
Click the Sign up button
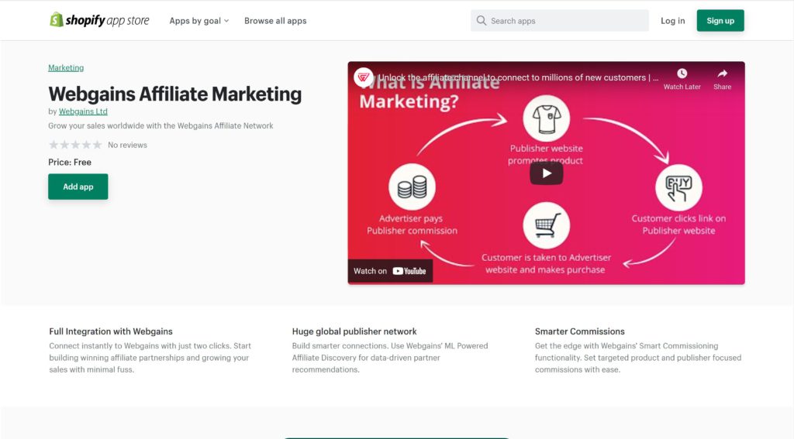[720, 21]
